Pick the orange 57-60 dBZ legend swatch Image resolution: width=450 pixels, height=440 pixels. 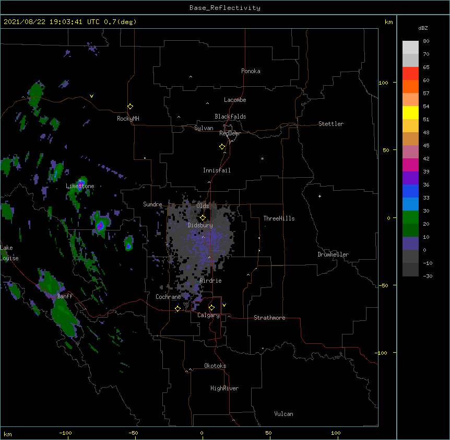[x=410, y=86]
